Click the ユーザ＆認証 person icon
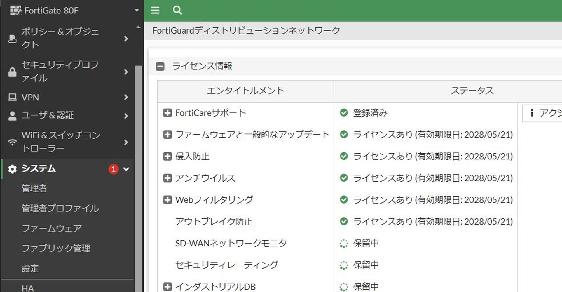562x292 pixels. pyautogui.click(x=12, y=116)
